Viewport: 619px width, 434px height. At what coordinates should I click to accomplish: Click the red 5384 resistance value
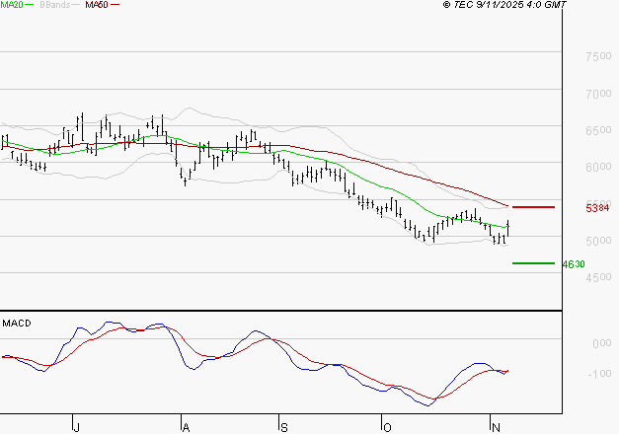click(597, 208)
